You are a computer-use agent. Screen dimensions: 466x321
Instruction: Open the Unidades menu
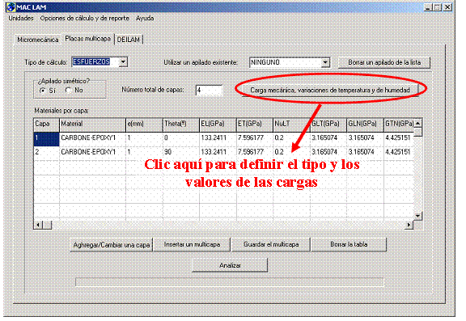point(21,18)
